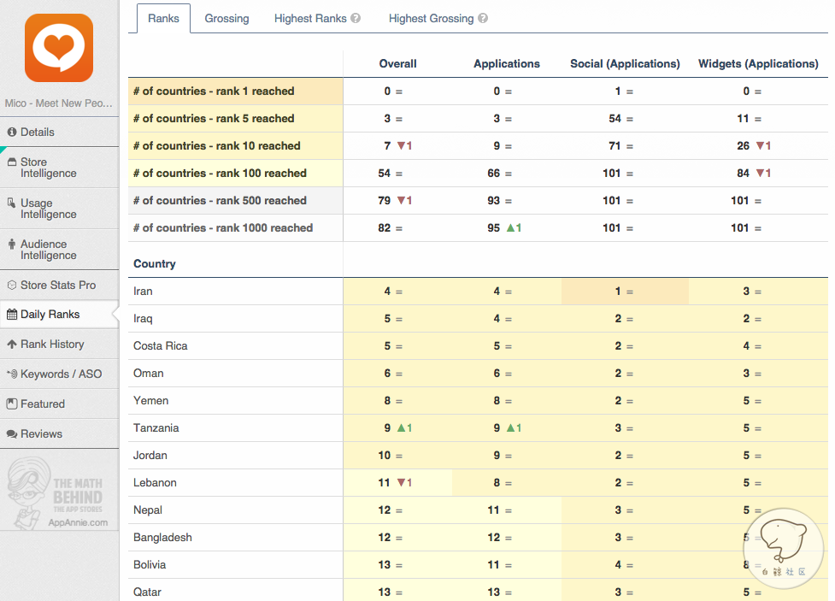Click the help icon beside Highest Grossing

483,18
